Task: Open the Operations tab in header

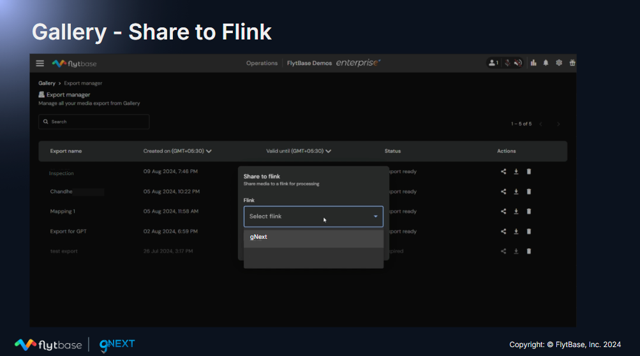Action: point(262,63)
